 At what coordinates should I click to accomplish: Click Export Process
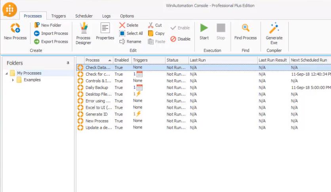51,42
